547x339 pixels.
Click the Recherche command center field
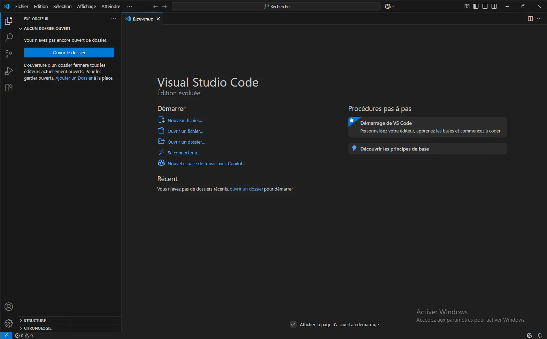click(x=276, y=6)
